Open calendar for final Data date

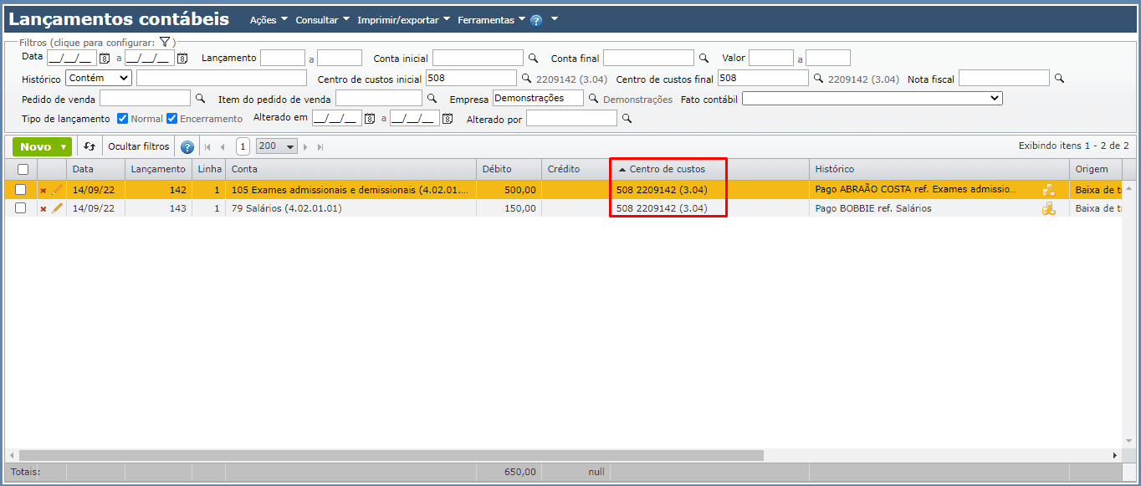pos(182,59)
